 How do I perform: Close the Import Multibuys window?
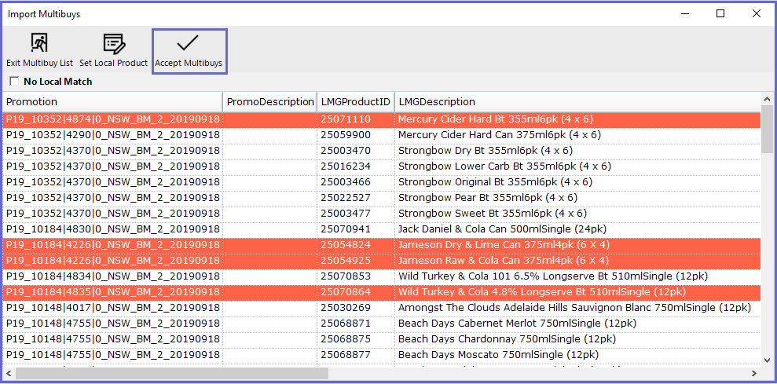pyautogui.click(x=757, y=14)
